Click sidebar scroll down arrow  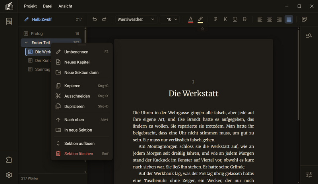(x=85, y=172)
